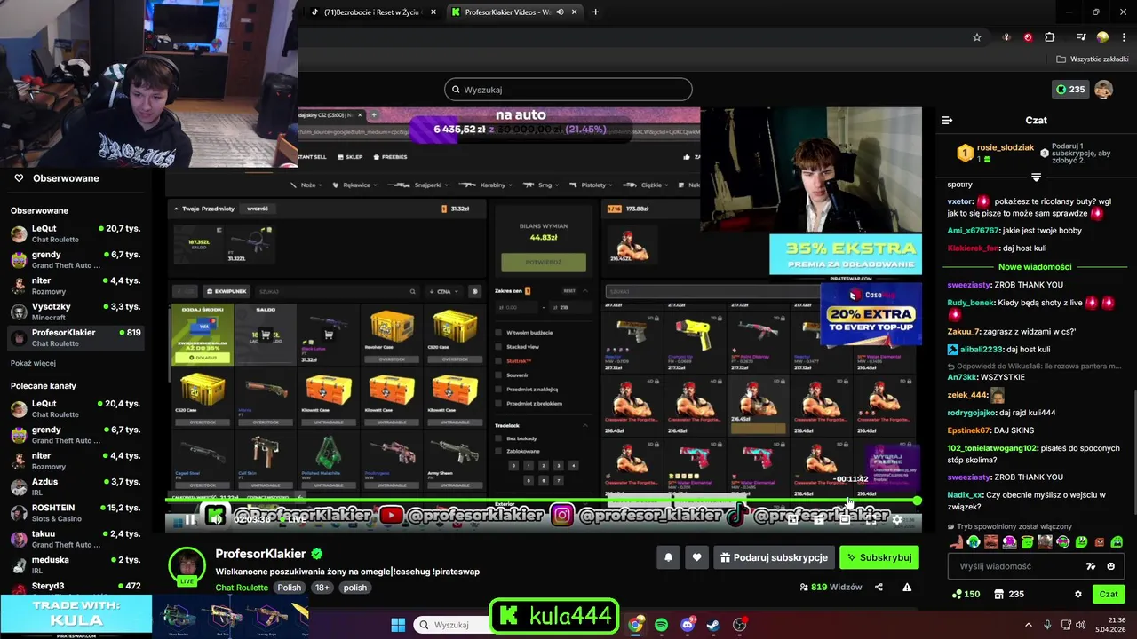This screenshot has height=639, width=1137.
Task: Open the shop icon showing 235
Action: pyautogui.click(x=1009, y=594)
